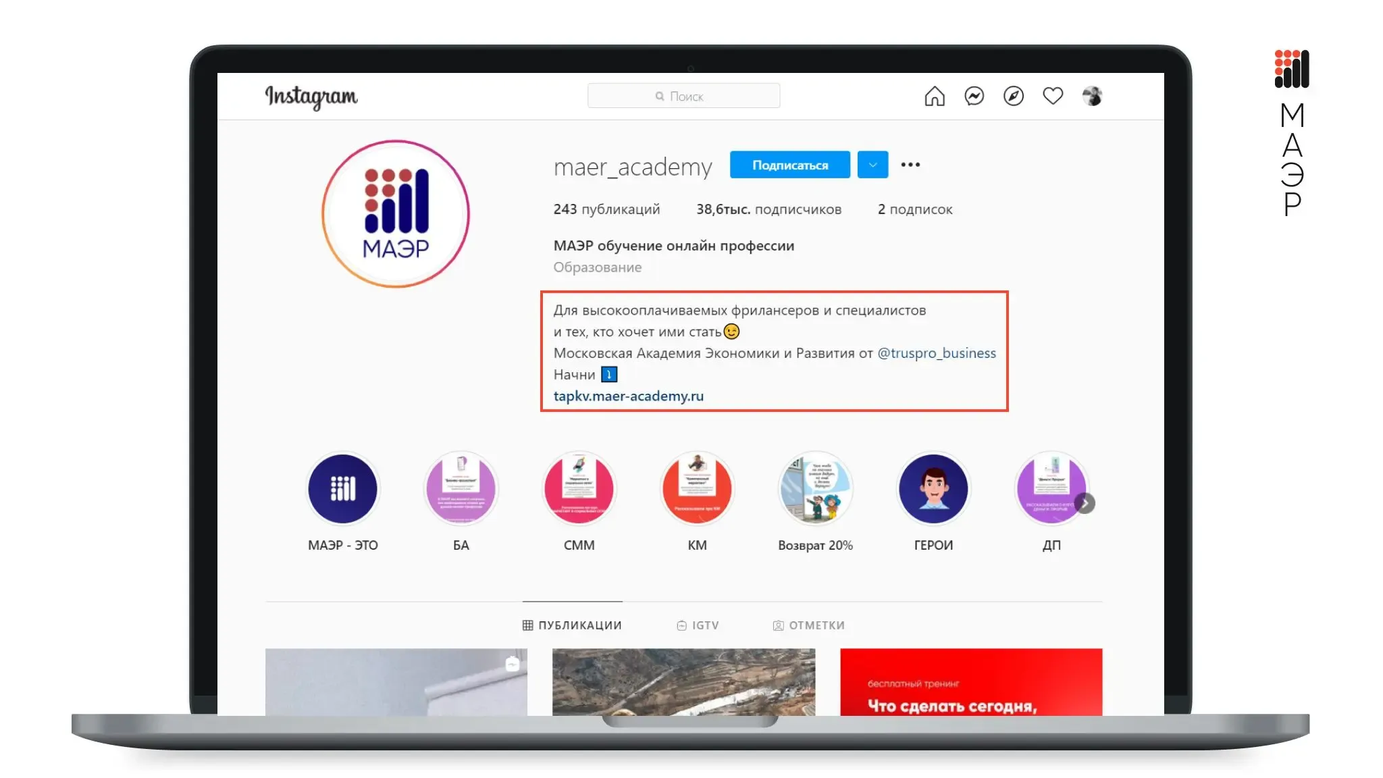Open the heart activity notifications icon

1053,96
